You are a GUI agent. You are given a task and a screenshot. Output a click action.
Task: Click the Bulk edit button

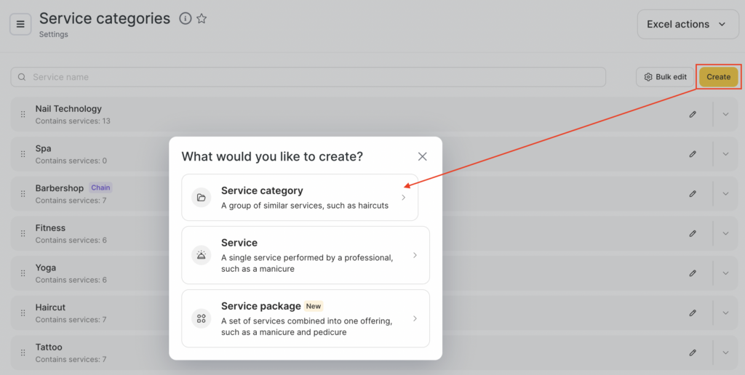[x=665, y=77]
